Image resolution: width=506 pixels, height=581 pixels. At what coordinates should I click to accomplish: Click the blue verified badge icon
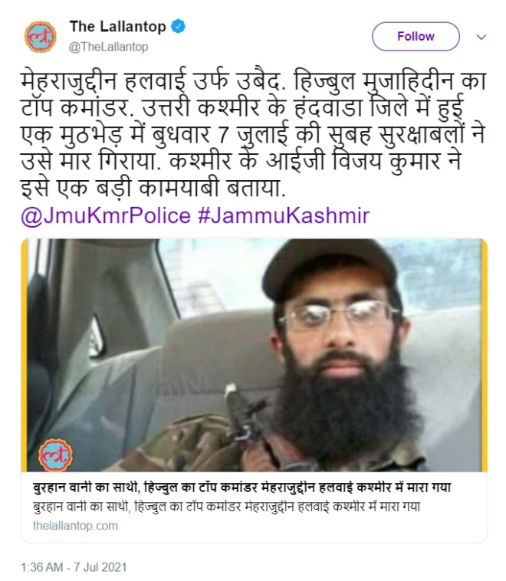tap(179, 27)
